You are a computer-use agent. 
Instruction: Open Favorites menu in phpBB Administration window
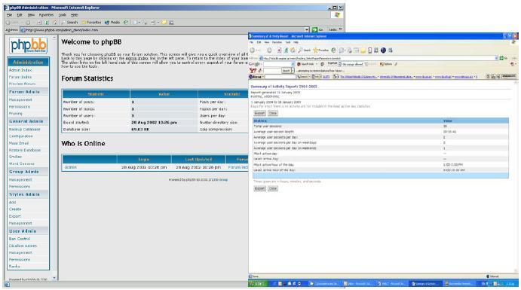[x=46, y=15]
